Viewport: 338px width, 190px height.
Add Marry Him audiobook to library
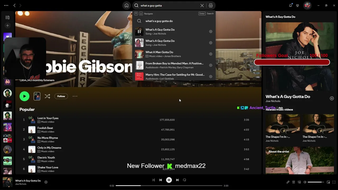[210, 77]
